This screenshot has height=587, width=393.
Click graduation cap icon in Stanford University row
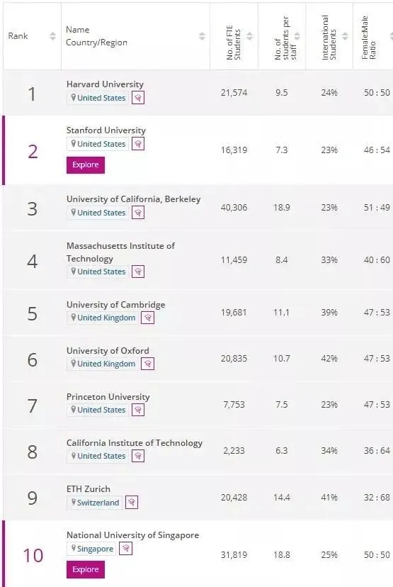click(x=138, y=144)
